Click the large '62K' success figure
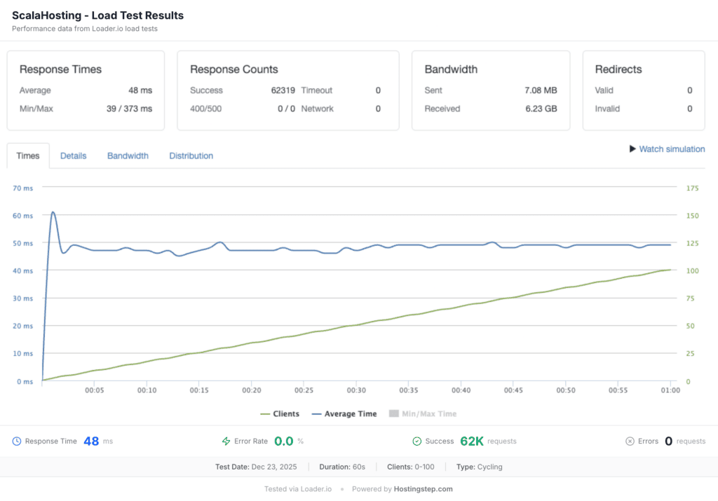Viewport: 718px width, 501px height. [472, 441]
